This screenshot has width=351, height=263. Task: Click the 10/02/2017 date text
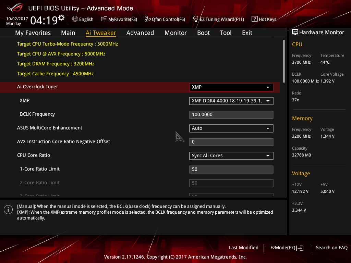(x=17, y=19)
